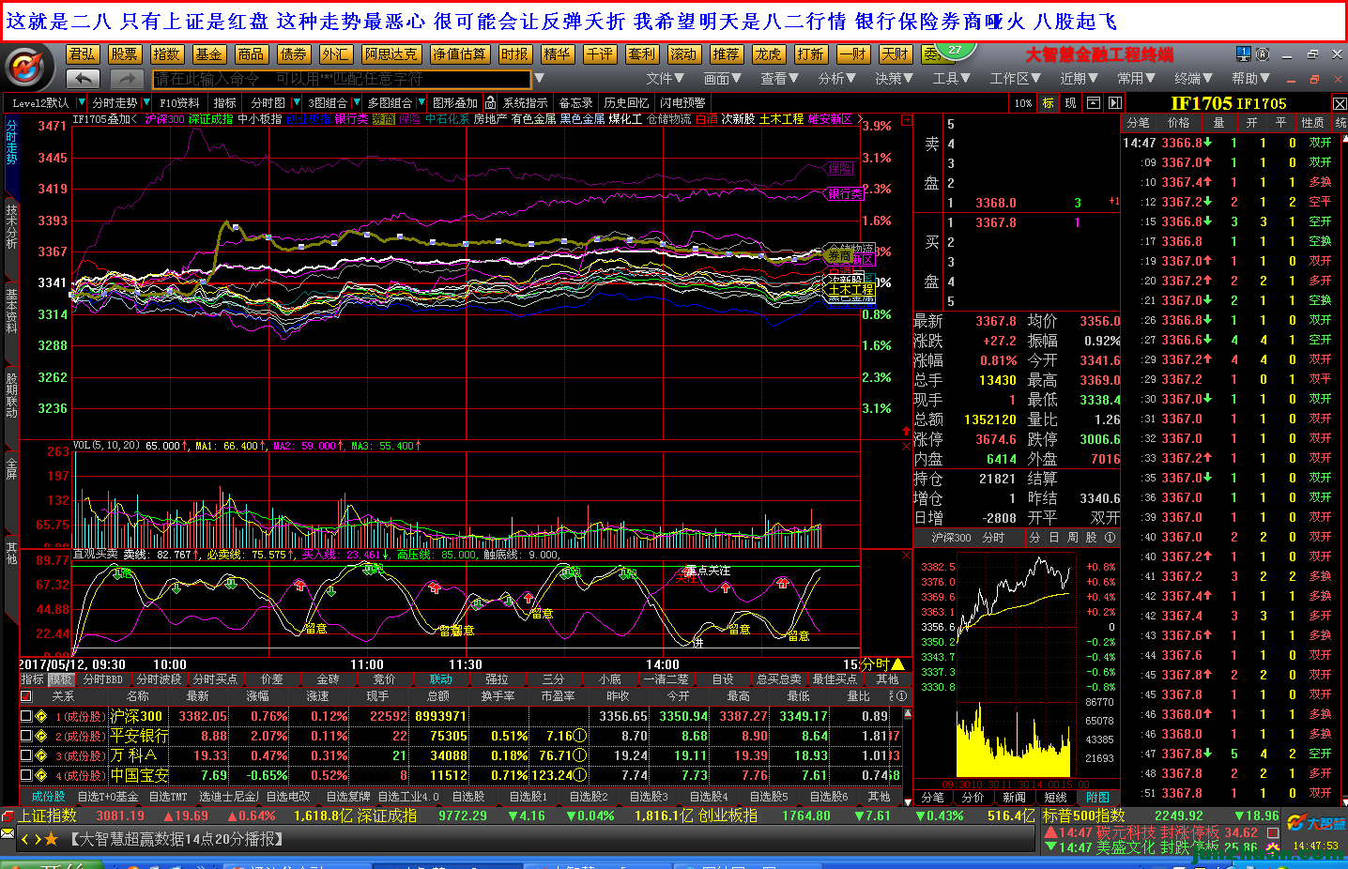Click the red stacked-windows icon beside 上证指数
This screenshot has height=869, width=1348.
point(8,816)
